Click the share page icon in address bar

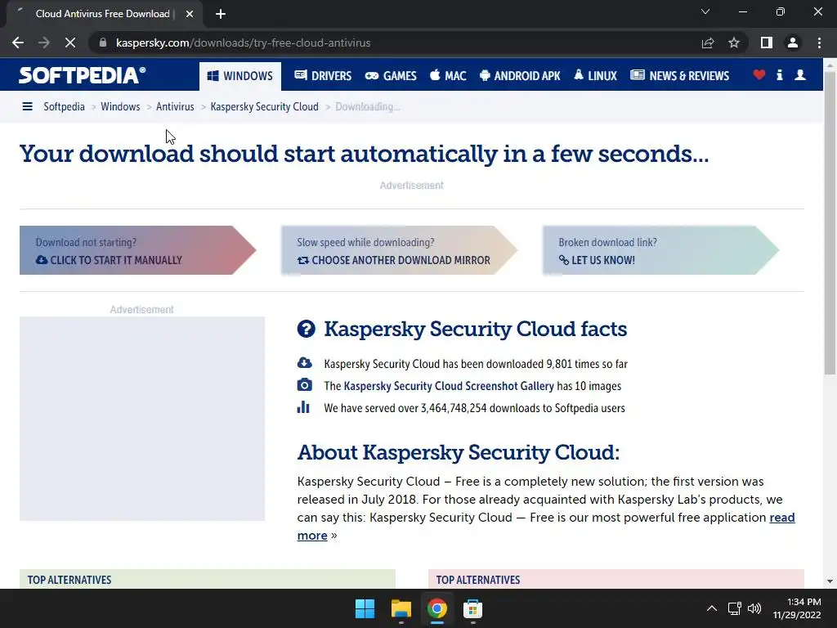[x=708, y=43]
